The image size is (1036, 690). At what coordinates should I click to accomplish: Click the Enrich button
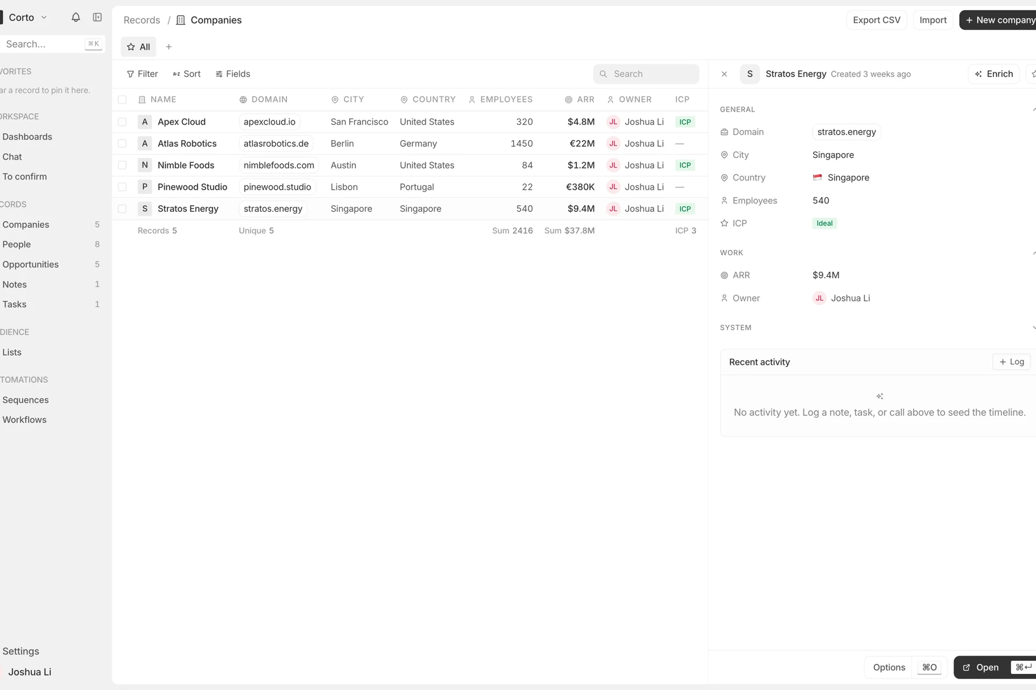click(994, 74)
